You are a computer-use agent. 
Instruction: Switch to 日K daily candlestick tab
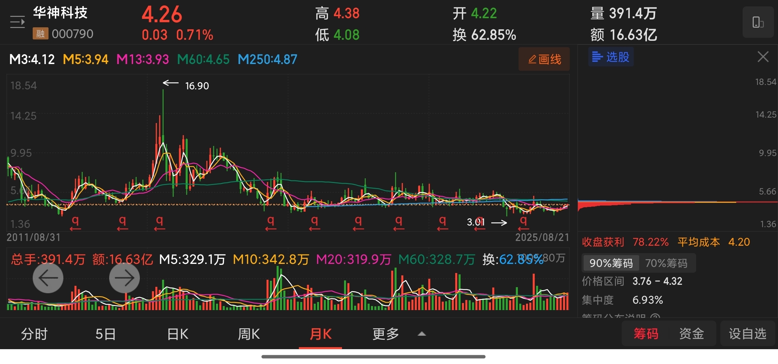178,334
